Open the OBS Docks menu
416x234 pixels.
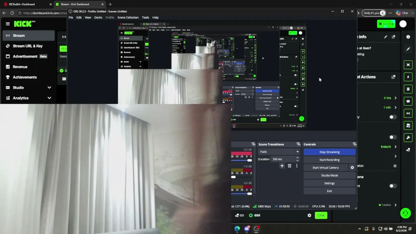coord(98,18)
